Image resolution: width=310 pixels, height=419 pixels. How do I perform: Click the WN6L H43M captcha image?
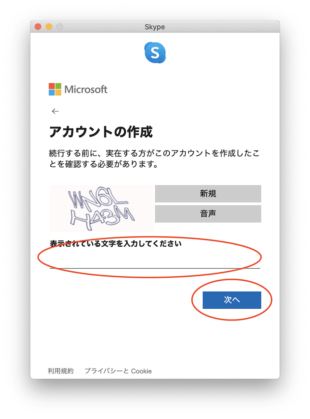[102, 208]
